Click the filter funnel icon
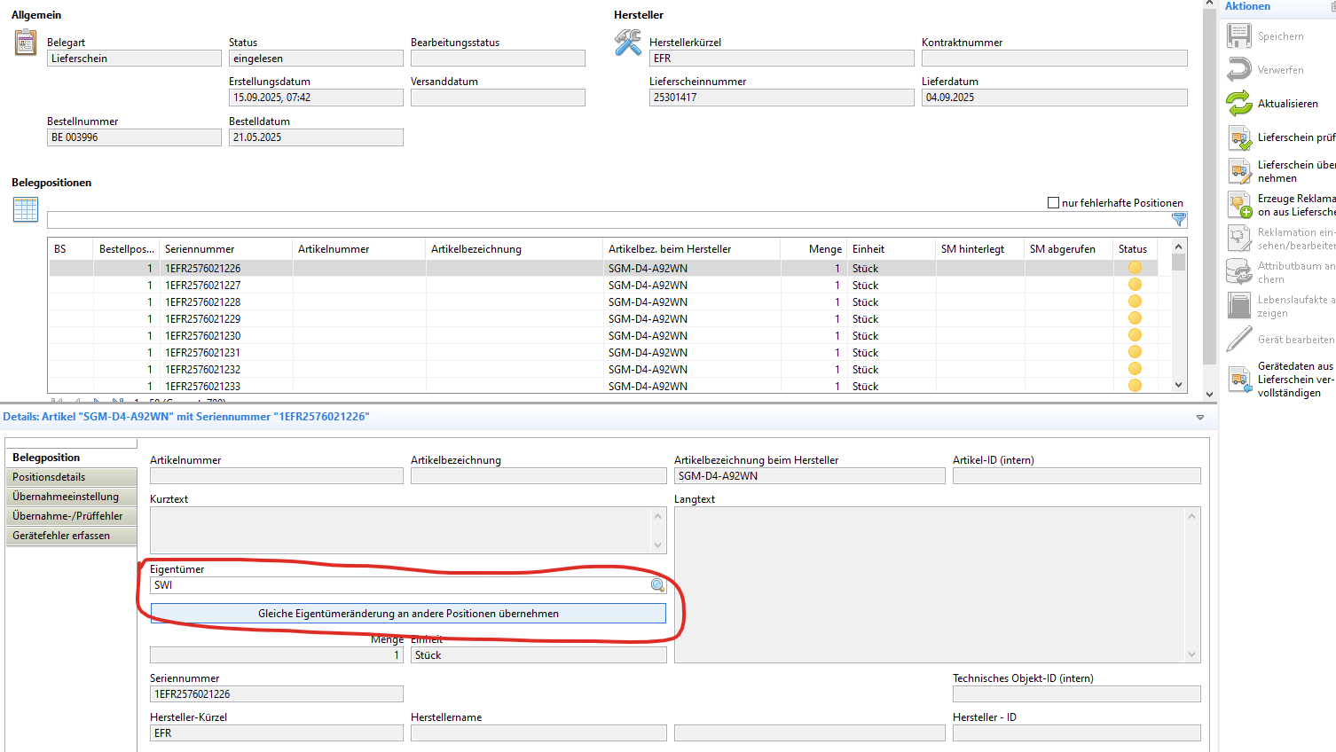 point(1178,219)
